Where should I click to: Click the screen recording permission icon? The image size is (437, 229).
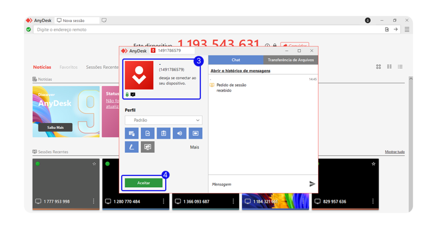pos(195,133)
